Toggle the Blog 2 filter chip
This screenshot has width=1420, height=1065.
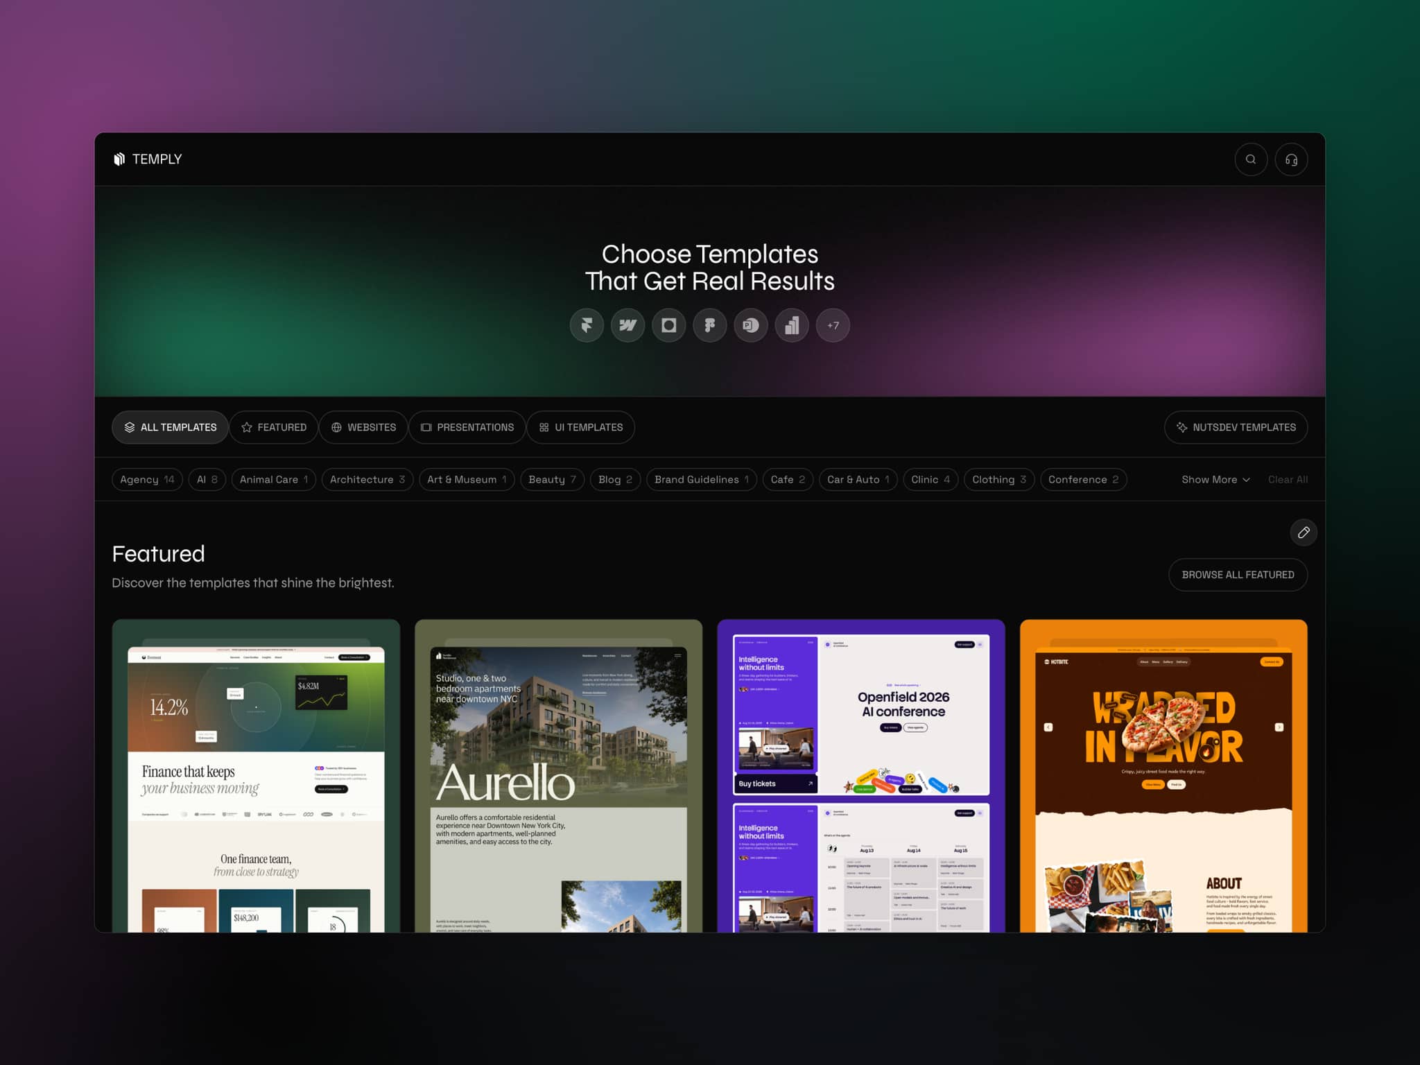pyautogui.click(x=615, y=480)
